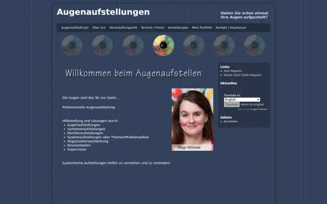Viewport: 327px width, 204px height.
Task: Click the sentence Systemische Aufstellungen helfen zu verstehen
Action: click(116, 163)
